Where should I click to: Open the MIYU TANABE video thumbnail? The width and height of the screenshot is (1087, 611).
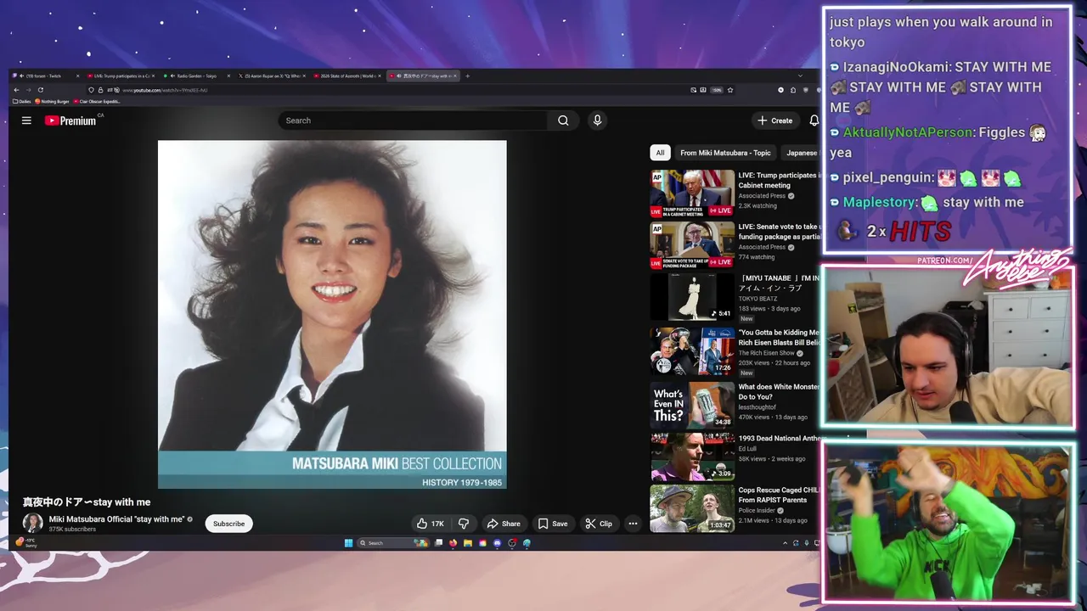click(x=692, y=297)
